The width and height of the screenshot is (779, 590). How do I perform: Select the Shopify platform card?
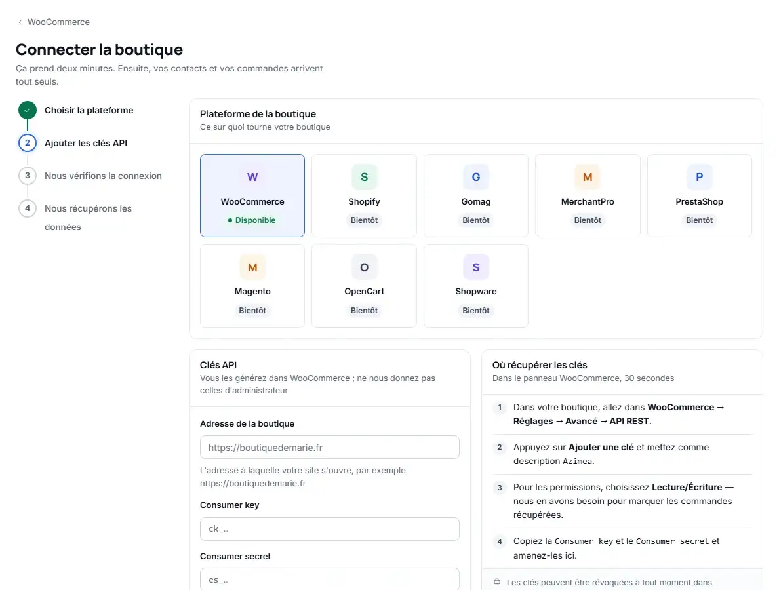pos(364,195)
